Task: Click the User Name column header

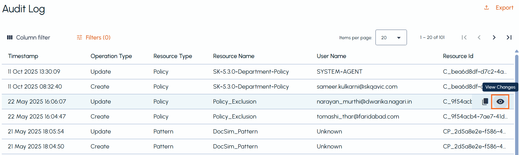Action: pyautogui.click(x=331, y=56)
